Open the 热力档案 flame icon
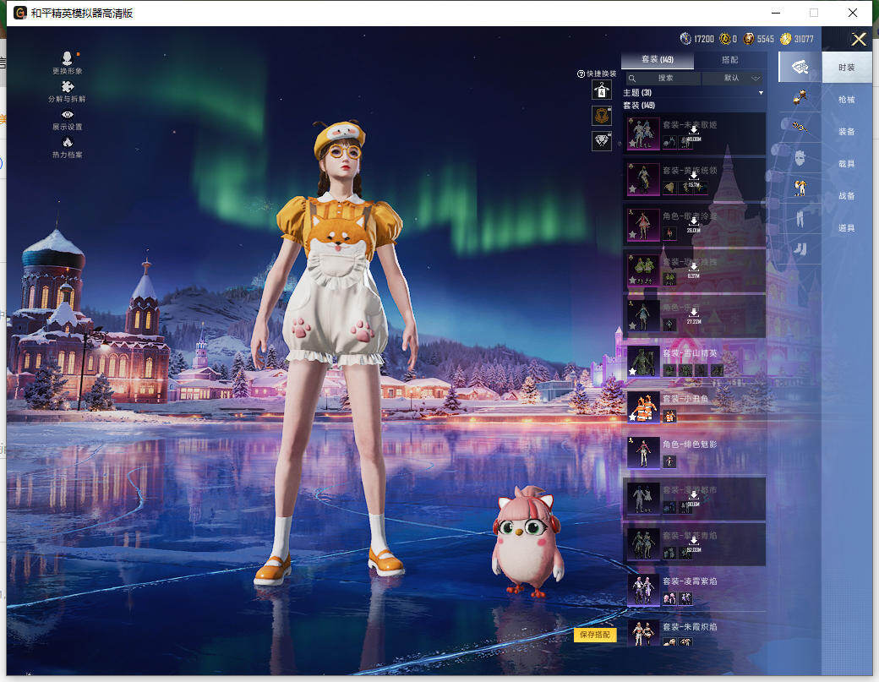 pyautogui.click(x=67, y=143)
